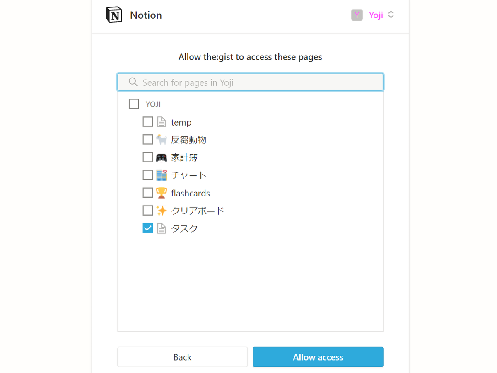Click the Notion logo icon

(x=114, y=15)
